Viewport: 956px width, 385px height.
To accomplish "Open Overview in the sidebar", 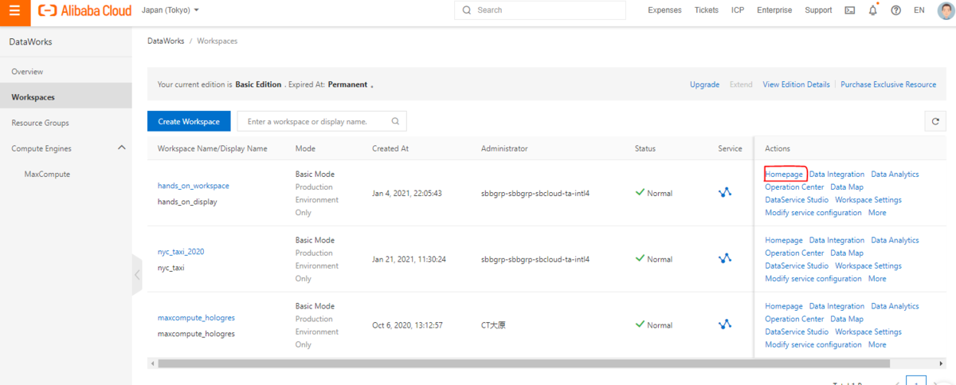I will point(27,72).
